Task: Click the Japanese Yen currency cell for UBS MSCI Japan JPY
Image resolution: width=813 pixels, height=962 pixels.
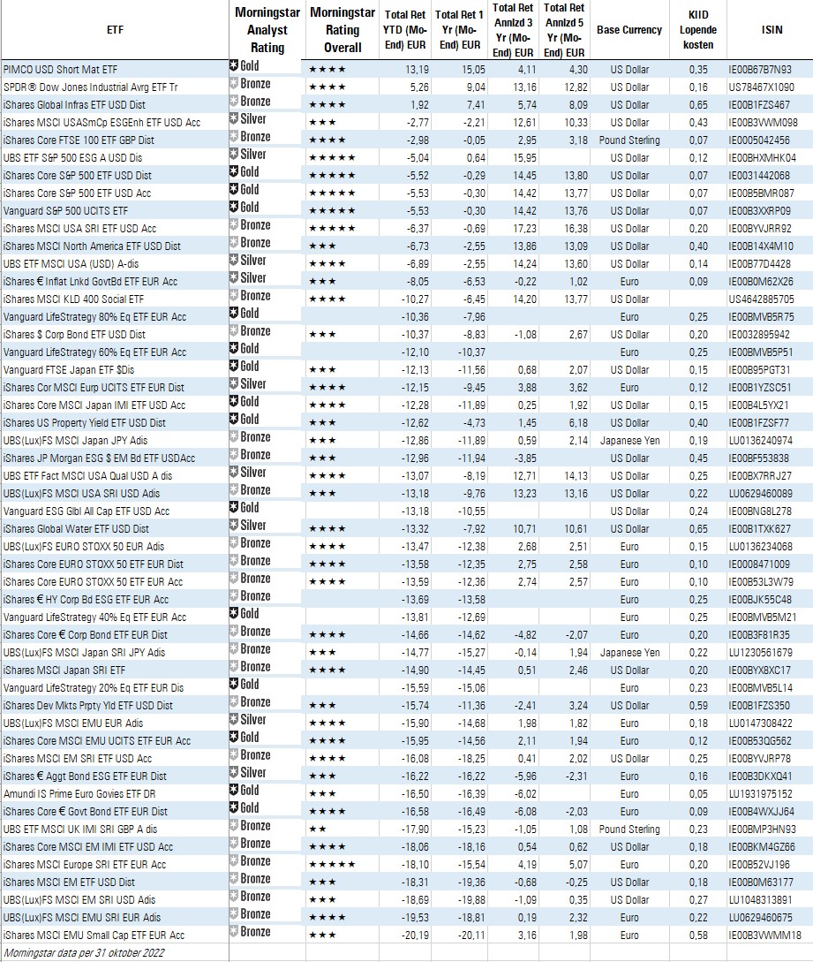Action: (629, 440)
